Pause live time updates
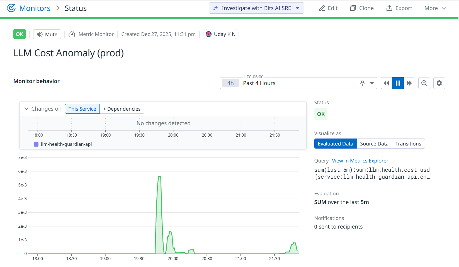Viewport: 459px width, 267px height. pyautogui.click(x=398, y=83)
